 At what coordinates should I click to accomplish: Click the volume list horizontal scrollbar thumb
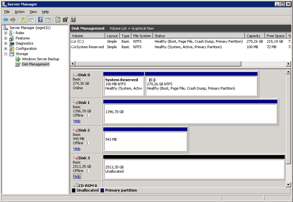[x=159, y=64]
